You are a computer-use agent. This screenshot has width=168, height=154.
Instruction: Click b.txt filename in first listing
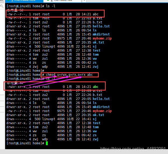coord(97,22)
